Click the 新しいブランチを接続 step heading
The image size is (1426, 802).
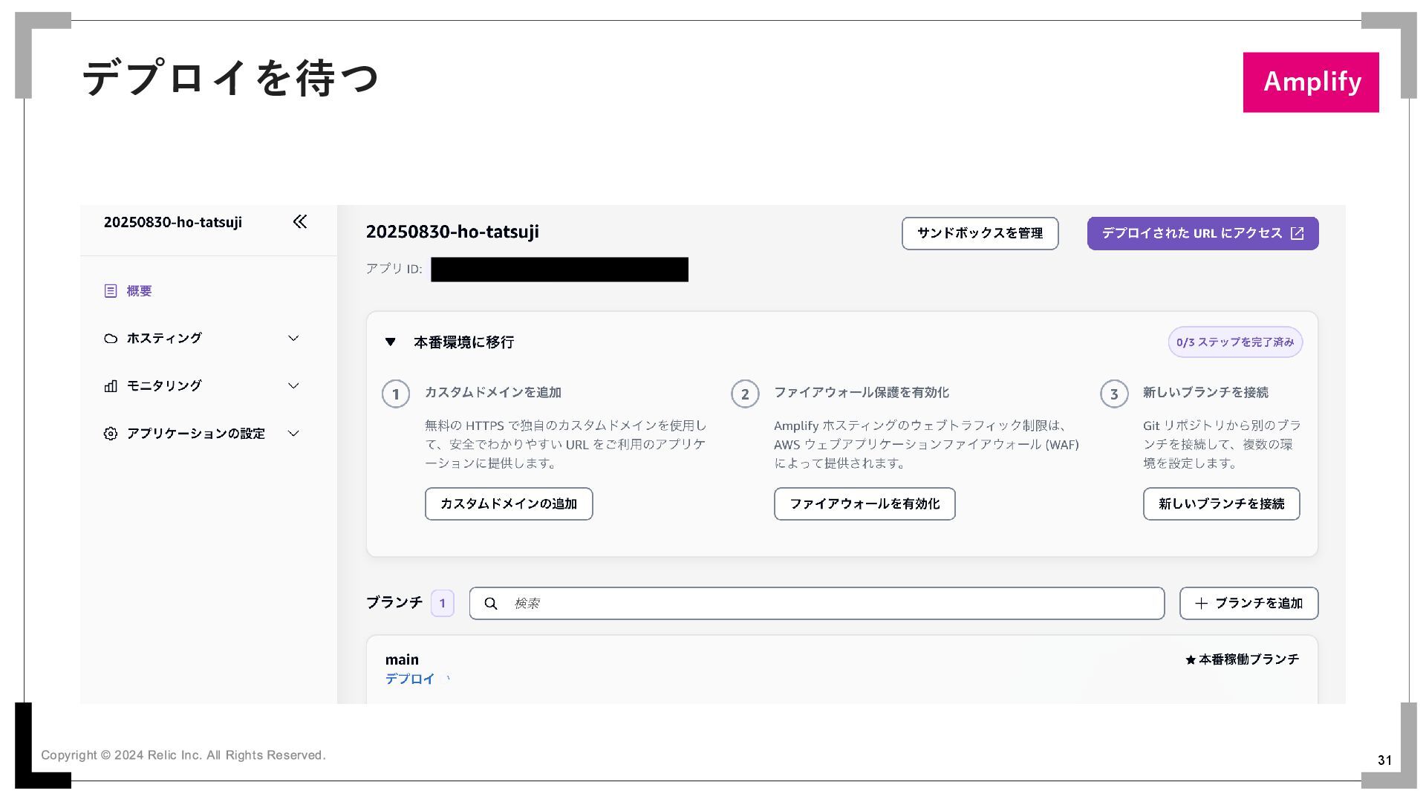1205,392
